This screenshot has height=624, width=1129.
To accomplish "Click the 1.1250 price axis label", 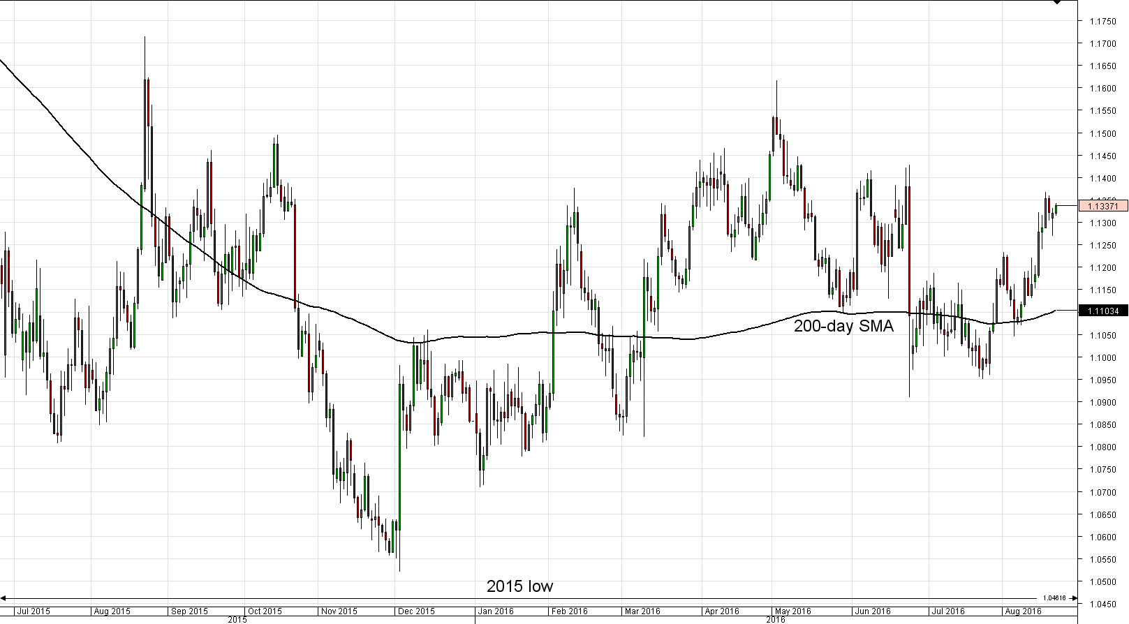I will 1103,246.
